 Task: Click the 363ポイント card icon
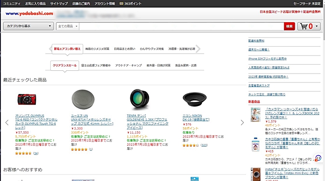(x=122, y=4)
